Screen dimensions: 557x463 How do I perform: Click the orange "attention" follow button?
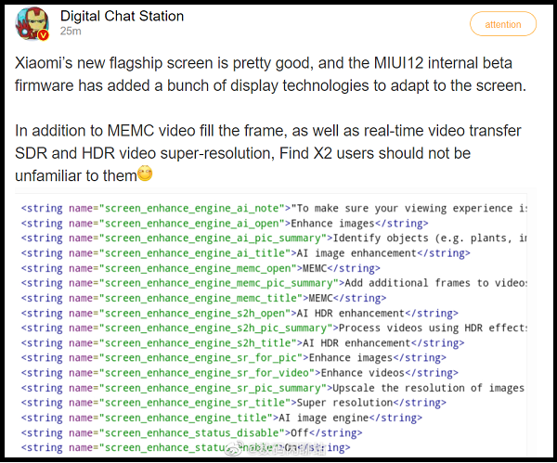coord(503,24)
